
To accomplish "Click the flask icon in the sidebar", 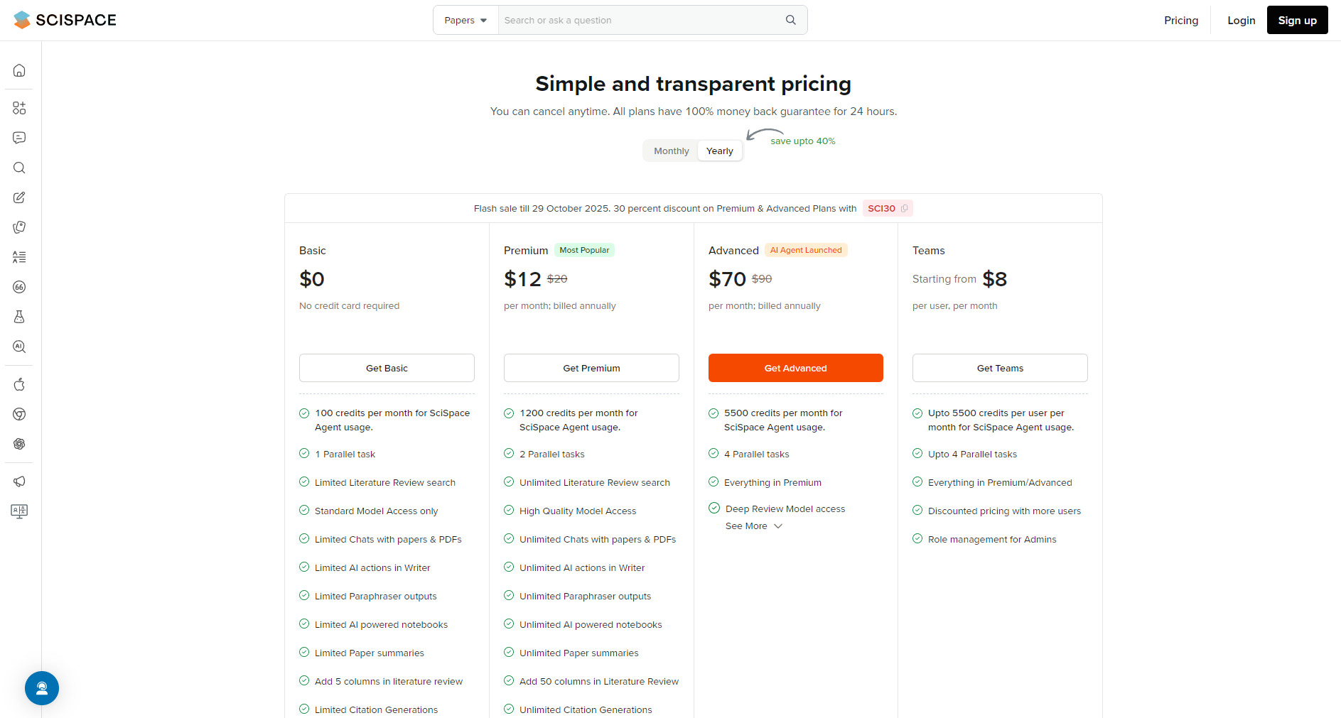I will (x=19, y=317).
